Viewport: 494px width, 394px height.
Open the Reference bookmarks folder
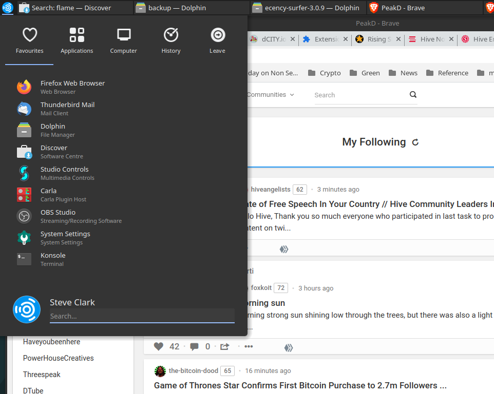pos(447,73)
